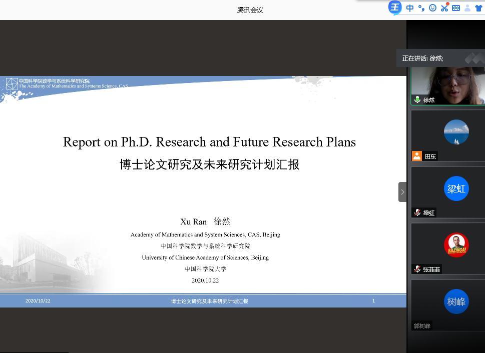Open the emoji smiley panel

tap(432, 8)
